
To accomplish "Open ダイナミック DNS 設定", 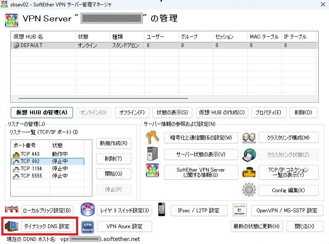I will (x=47, y=226).
